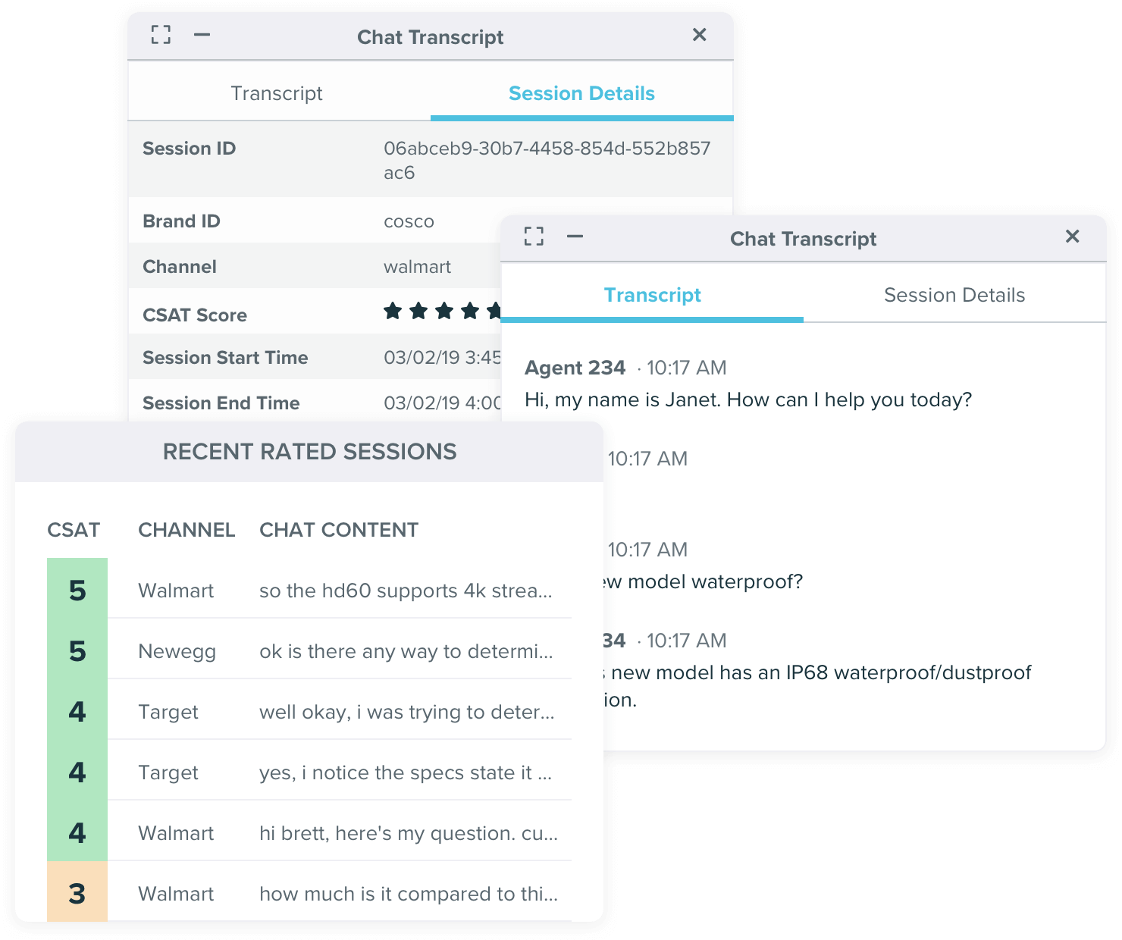Click CSAT score 4 for 'hi brett' row
Screen dimensions: 1122x940
pos(77,831)
